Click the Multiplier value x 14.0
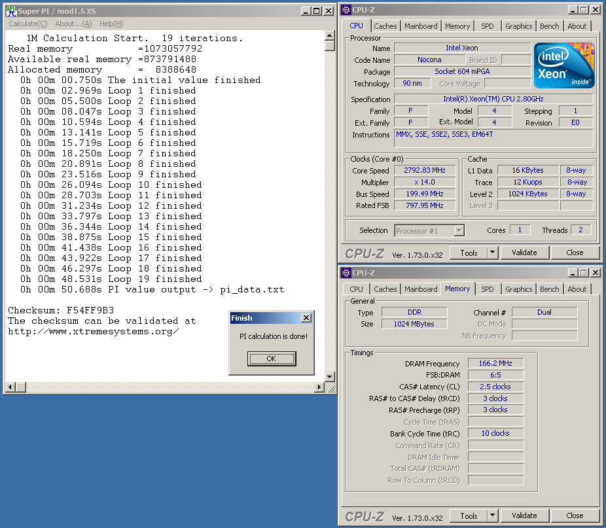606x528 pixels. click(425, 182)
